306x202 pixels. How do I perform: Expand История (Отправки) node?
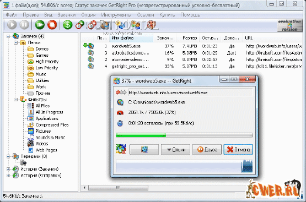click(x=8, y=176)
